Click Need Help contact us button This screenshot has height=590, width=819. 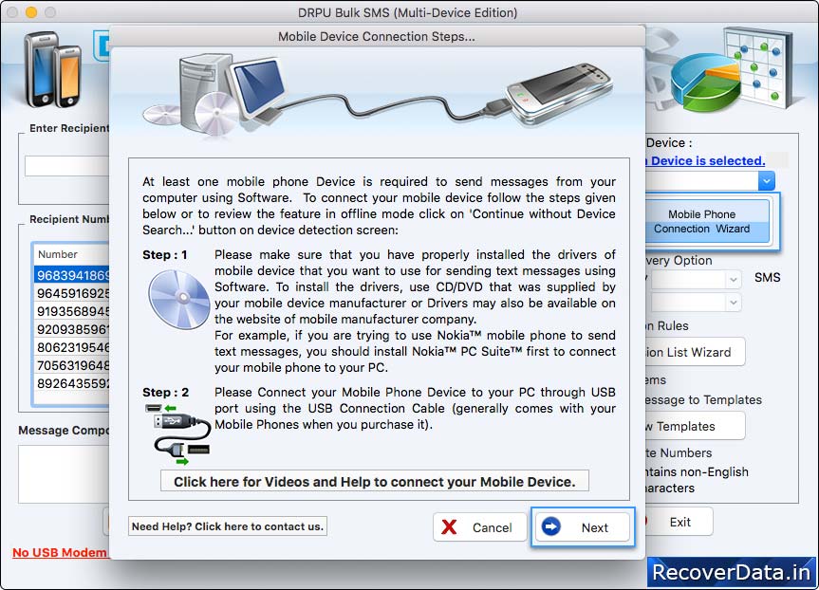pyautogui.click(x=228, y=526)
